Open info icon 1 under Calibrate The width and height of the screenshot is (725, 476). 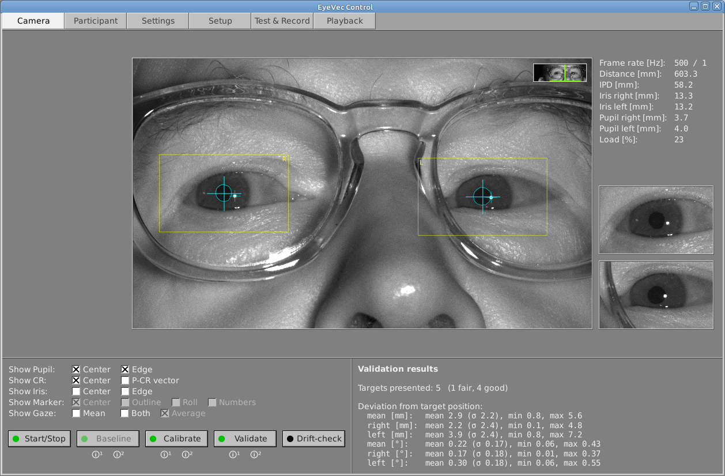click(x=165, y=455)
